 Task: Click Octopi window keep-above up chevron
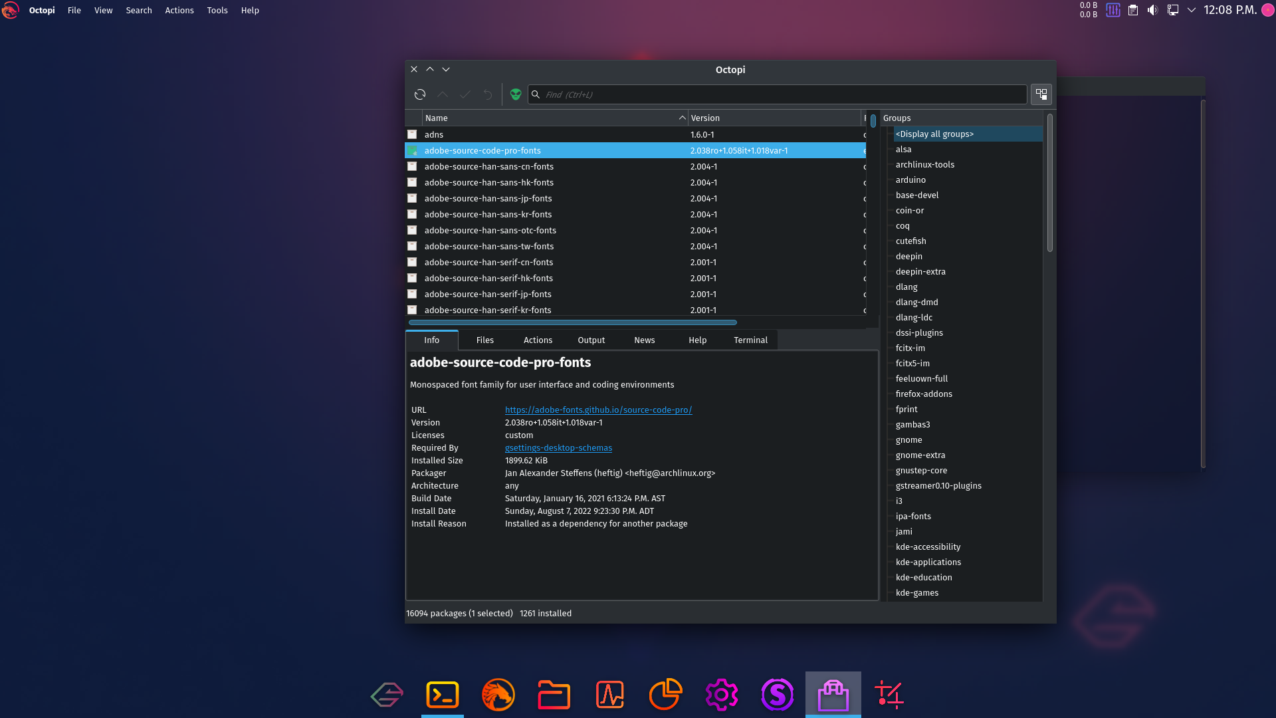(430, 69)
